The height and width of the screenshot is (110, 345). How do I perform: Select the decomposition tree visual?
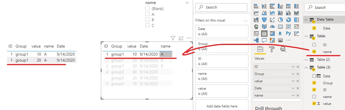tap(256, 40)
